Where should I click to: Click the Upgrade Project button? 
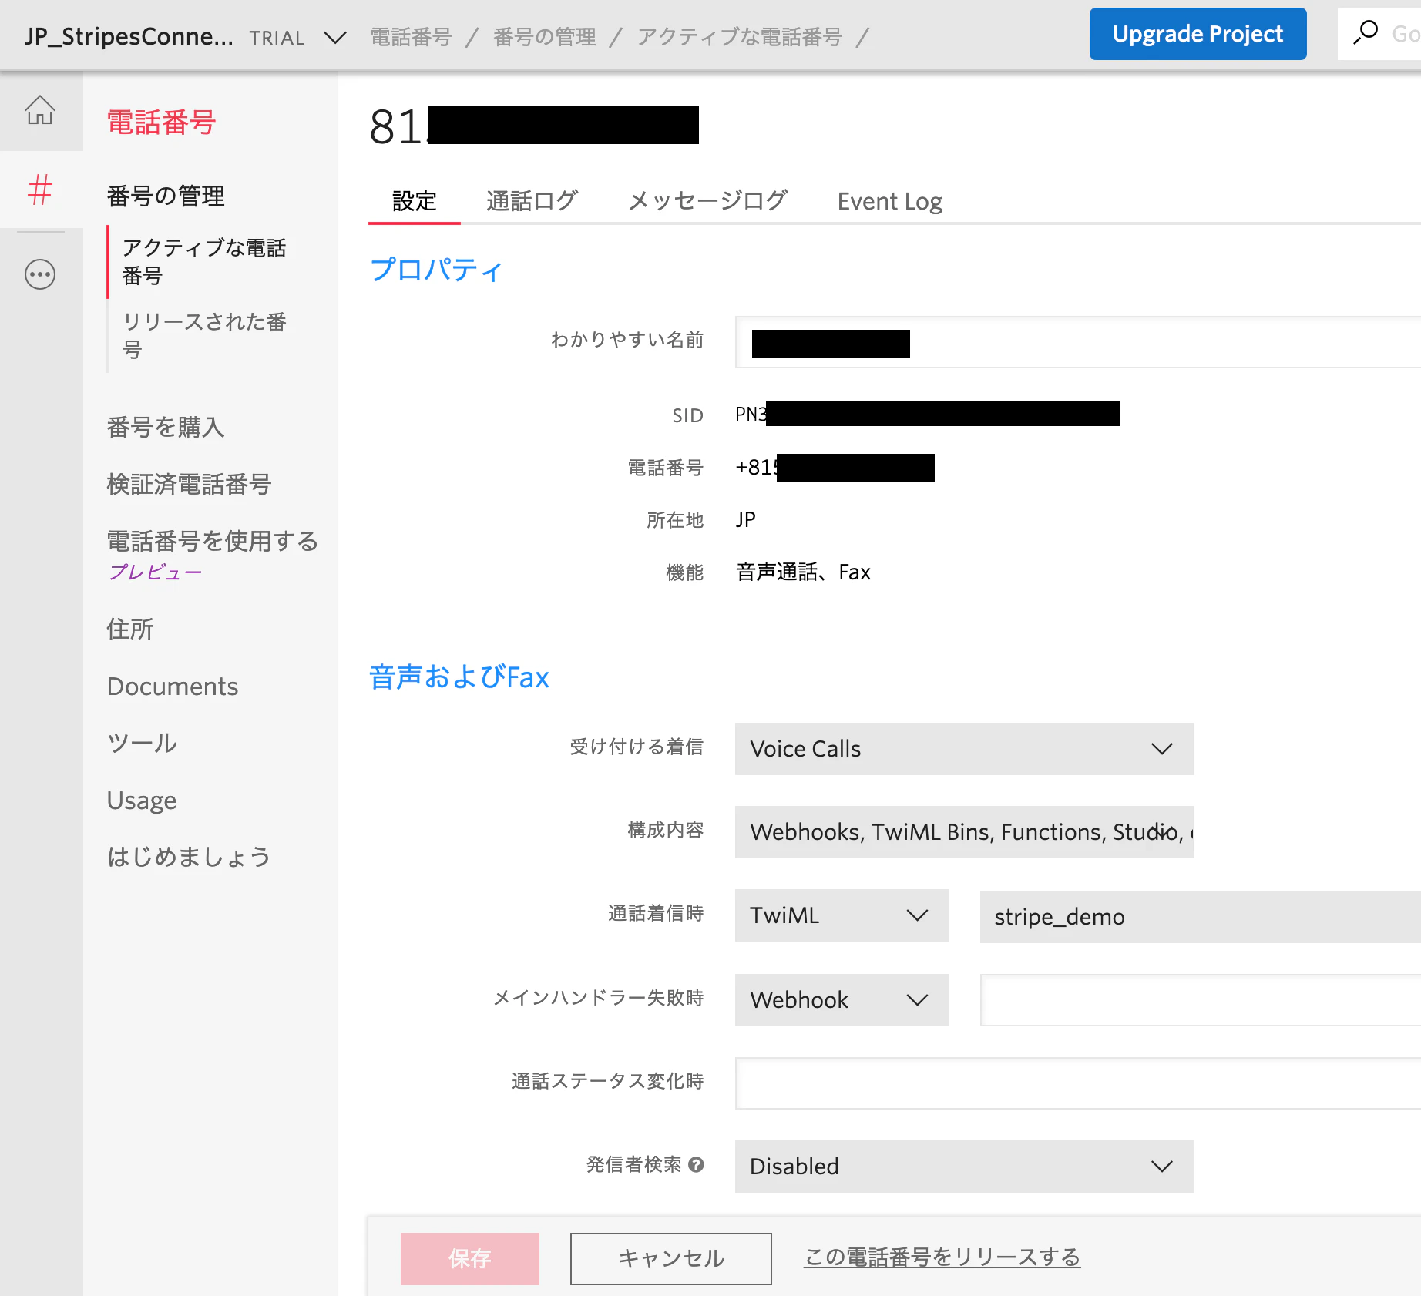(1198, 34)
